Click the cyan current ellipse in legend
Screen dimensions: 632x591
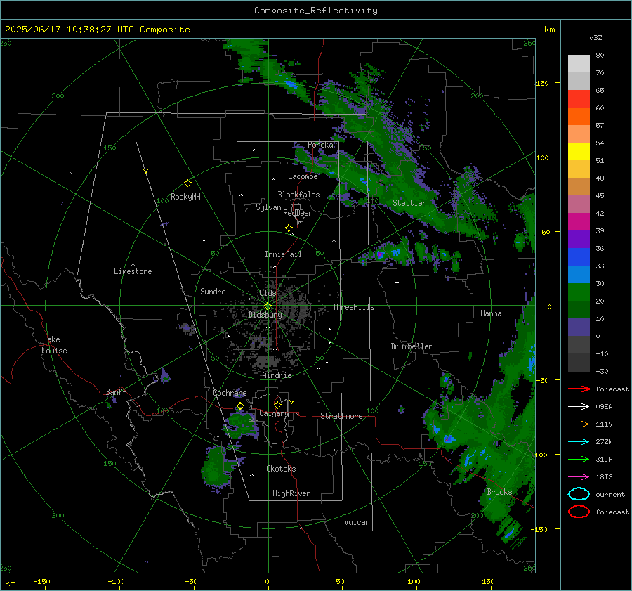[579, 494]
